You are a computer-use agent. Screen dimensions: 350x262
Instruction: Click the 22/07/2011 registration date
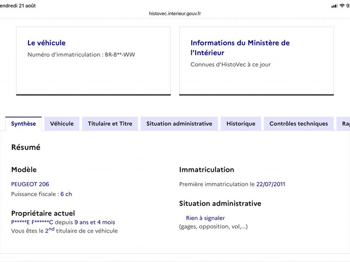[x=270, y=184]
